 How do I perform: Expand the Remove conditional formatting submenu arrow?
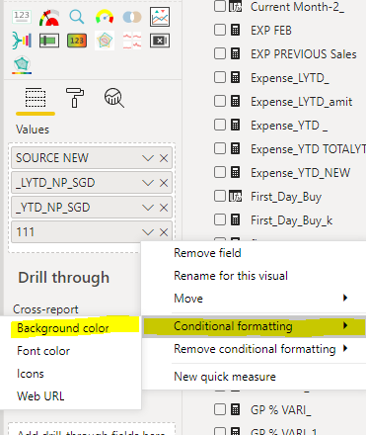click(345, 348)
